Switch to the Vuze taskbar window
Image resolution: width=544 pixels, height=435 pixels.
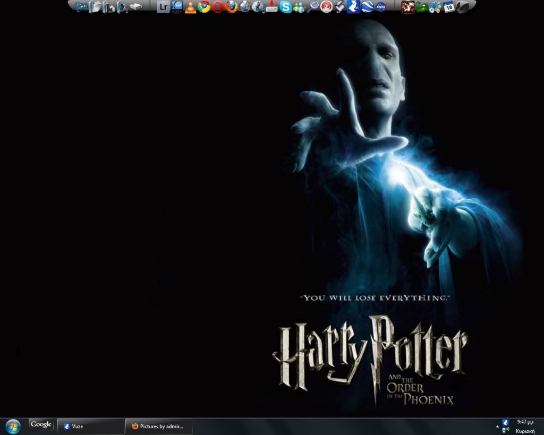(x=90, y=427)
